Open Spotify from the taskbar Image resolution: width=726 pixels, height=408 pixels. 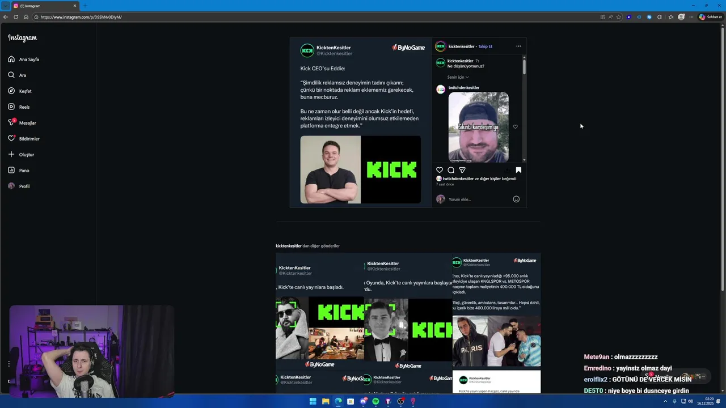pos(375,401)
